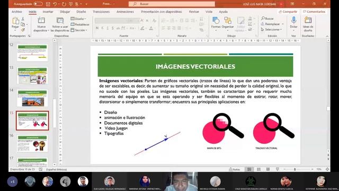The width and height of the screenshot is (339, 191).
Task: Toggle the Notas pane in status bar
Action: [235, 169]
